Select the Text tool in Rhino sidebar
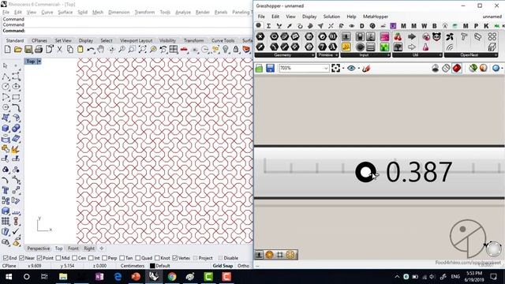 (6, 190)
